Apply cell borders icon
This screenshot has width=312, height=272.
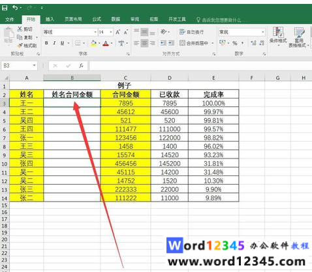[x=78, y=43]
